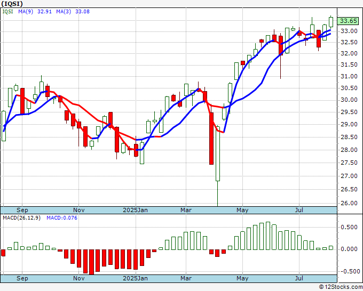
Task: Click the first red MACD bar in August
Action: (x=3, y=253)
